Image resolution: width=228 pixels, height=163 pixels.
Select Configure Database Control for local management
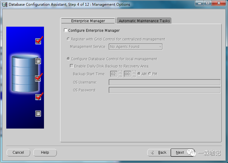coord(68,59)
